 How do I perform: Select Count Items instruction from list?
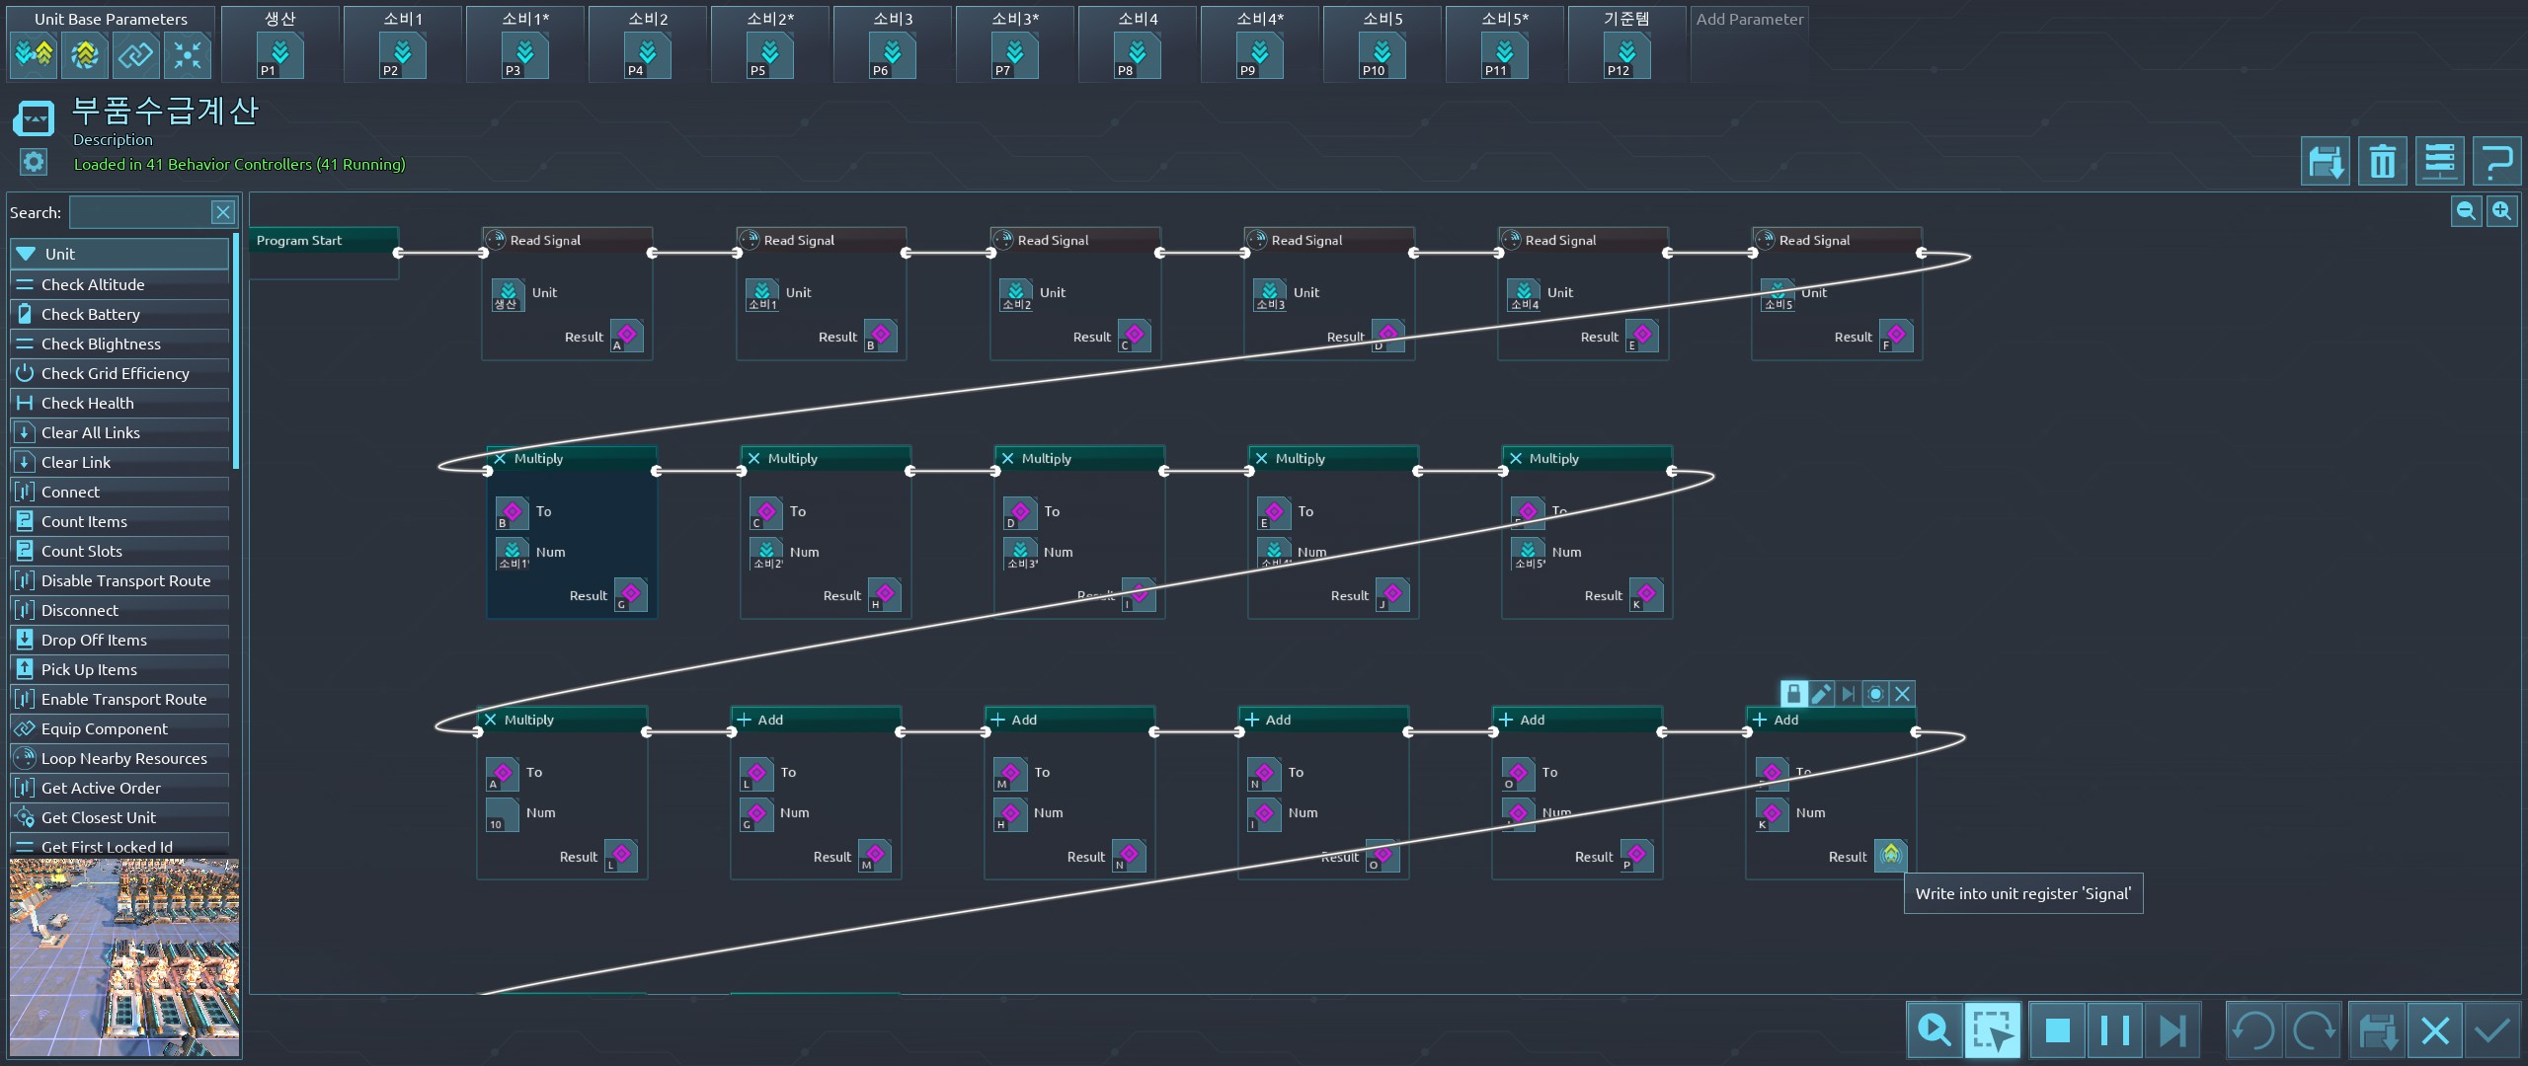coord(84,521)
